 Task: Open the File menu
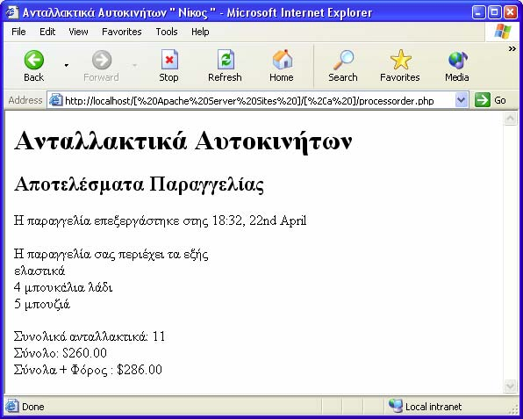pos(18,32)
